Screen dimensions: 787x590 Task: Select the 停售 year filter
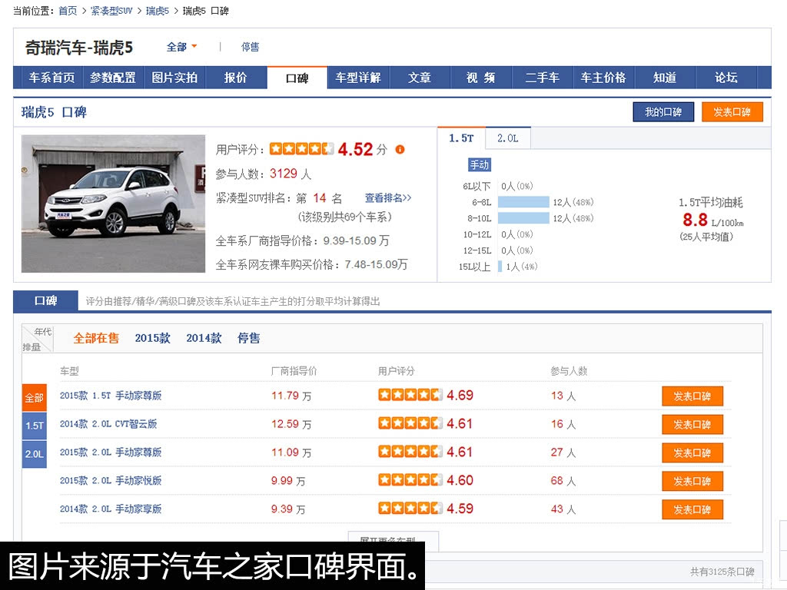point(248,338)
